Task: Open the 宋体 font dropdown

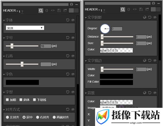Action: click(25, 28)
